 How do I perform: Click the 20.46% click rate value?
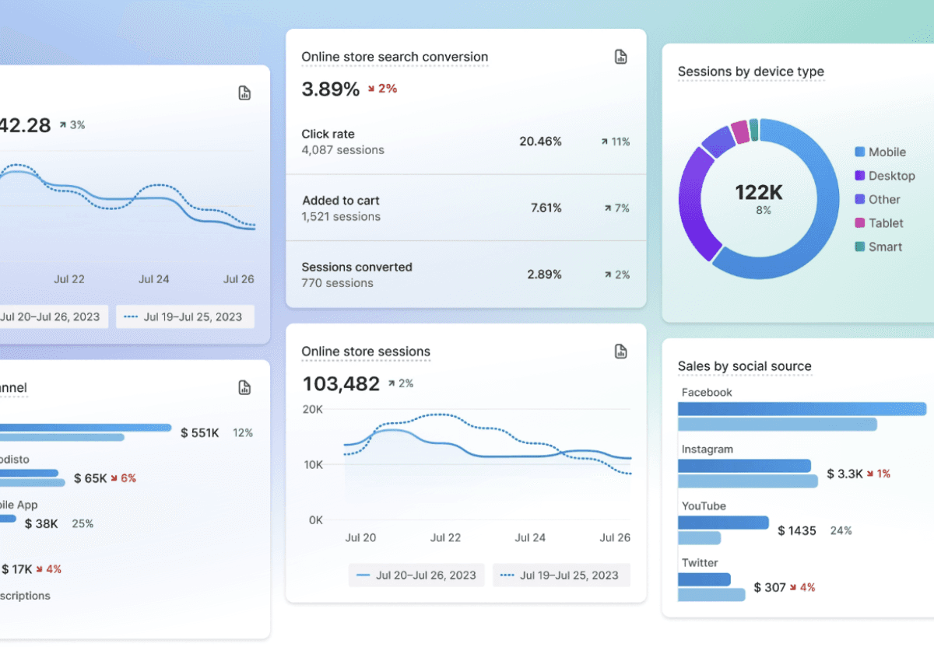tap(540, 142)
